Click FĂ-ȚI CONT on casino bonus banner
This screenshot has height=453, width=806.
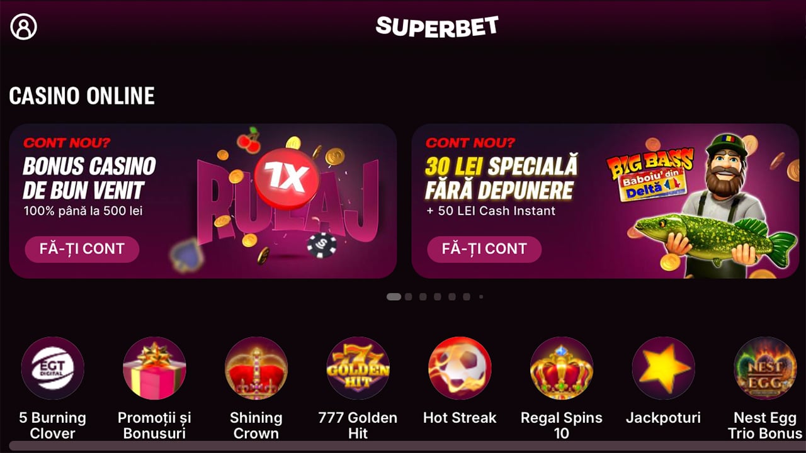[82, 249]
